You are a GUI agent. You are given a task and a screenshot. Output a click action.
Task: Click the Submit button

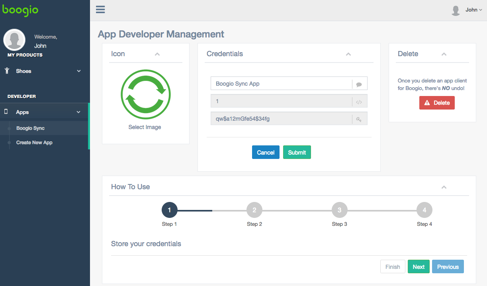[297, 153]
